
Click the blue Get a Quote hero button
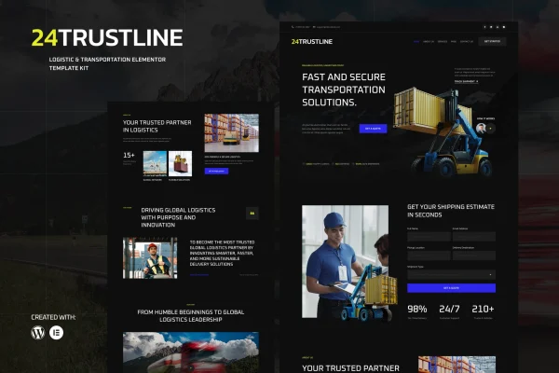[x=373, y=129]
